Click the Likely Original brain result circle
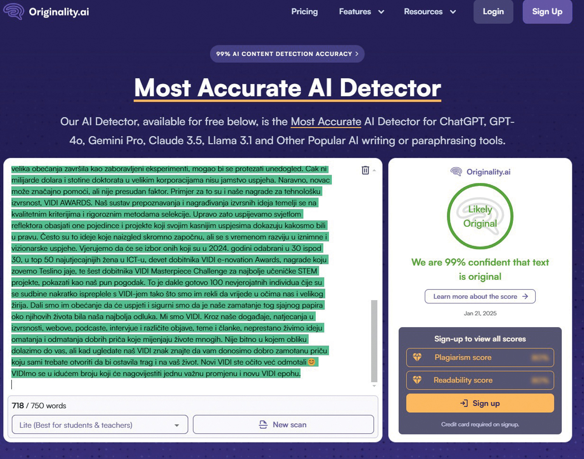The height and width of the screenshot is (459, 584). (x=480, y=216)
